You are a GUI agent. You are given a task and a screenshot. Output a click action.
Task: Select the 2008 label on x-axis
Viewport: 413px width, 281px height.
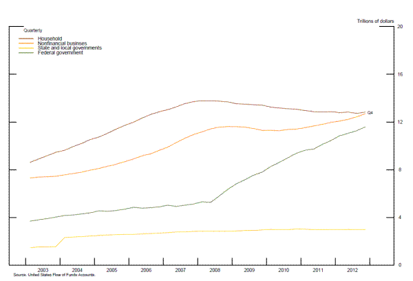point(214,270)
